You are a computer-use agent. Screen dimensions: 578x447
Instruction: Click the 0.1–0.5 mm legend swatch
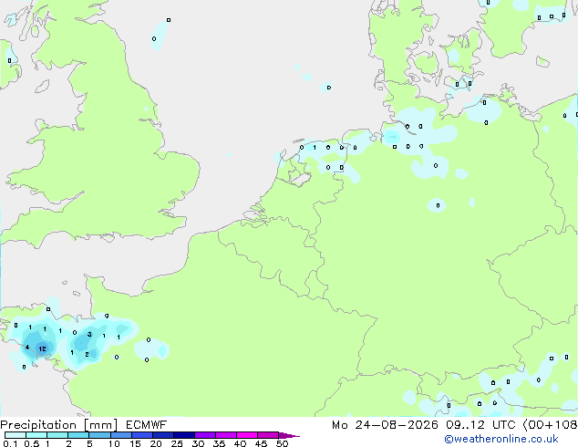pyautogui.click(x=15, y=435)
